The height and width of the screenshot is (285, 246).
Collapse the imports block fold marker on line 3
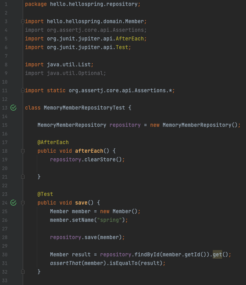(x=23, y=22)
